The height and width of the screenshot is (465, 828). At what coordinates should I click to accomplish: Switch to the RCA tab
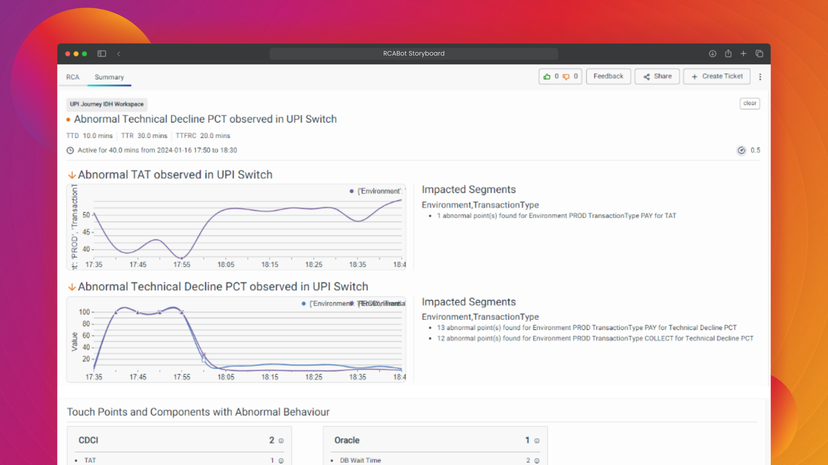(x=72, y=77)
